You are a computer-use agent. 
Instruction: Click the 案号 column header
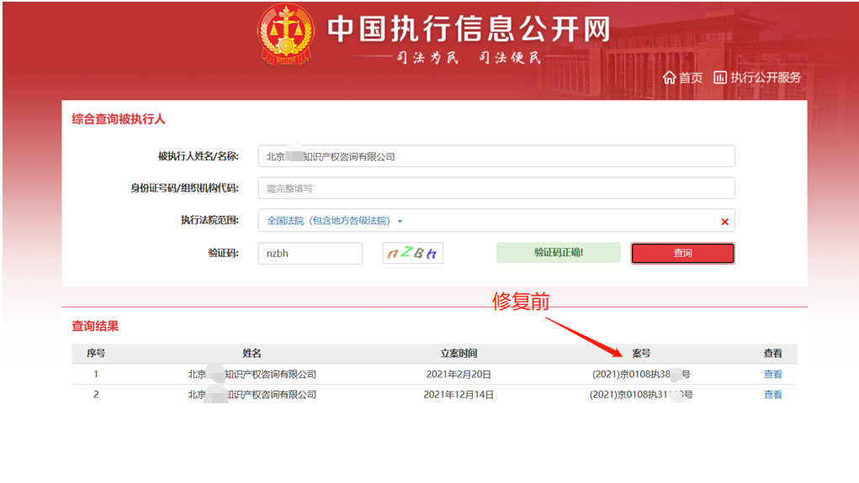click(641, 354)
